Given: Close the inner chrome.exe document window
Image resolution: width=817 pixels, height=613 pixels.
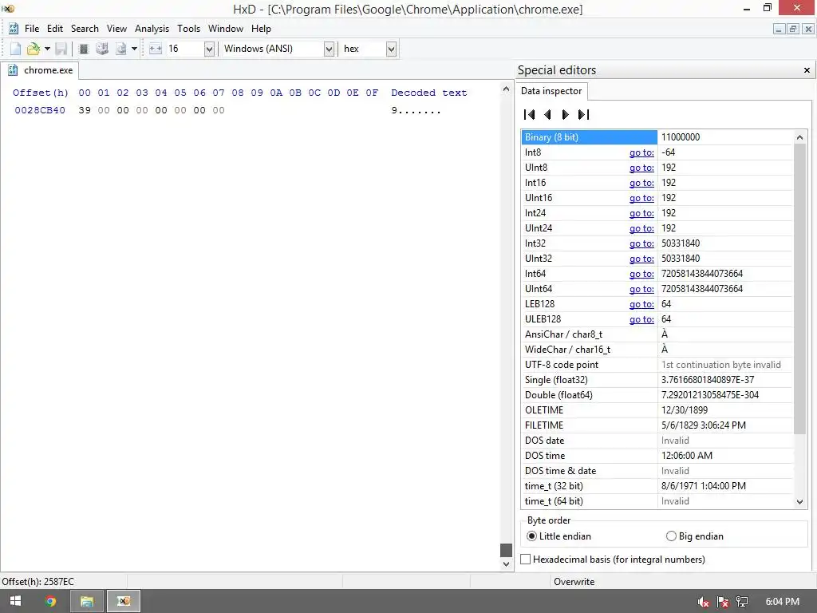Looking at the screenshot, I should 807,30.
